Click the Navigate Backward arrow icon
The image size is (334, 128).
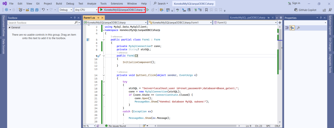tap(6, 10)
